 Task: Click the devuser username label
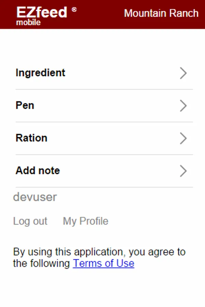[x=35, y=197]
